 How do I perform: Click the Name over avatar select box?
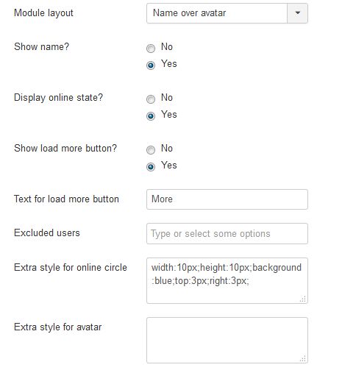coord(227,13)
